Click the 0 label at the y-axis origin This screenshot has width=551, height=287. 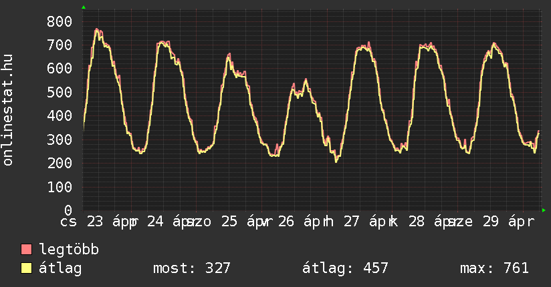[x=68, y=210]
